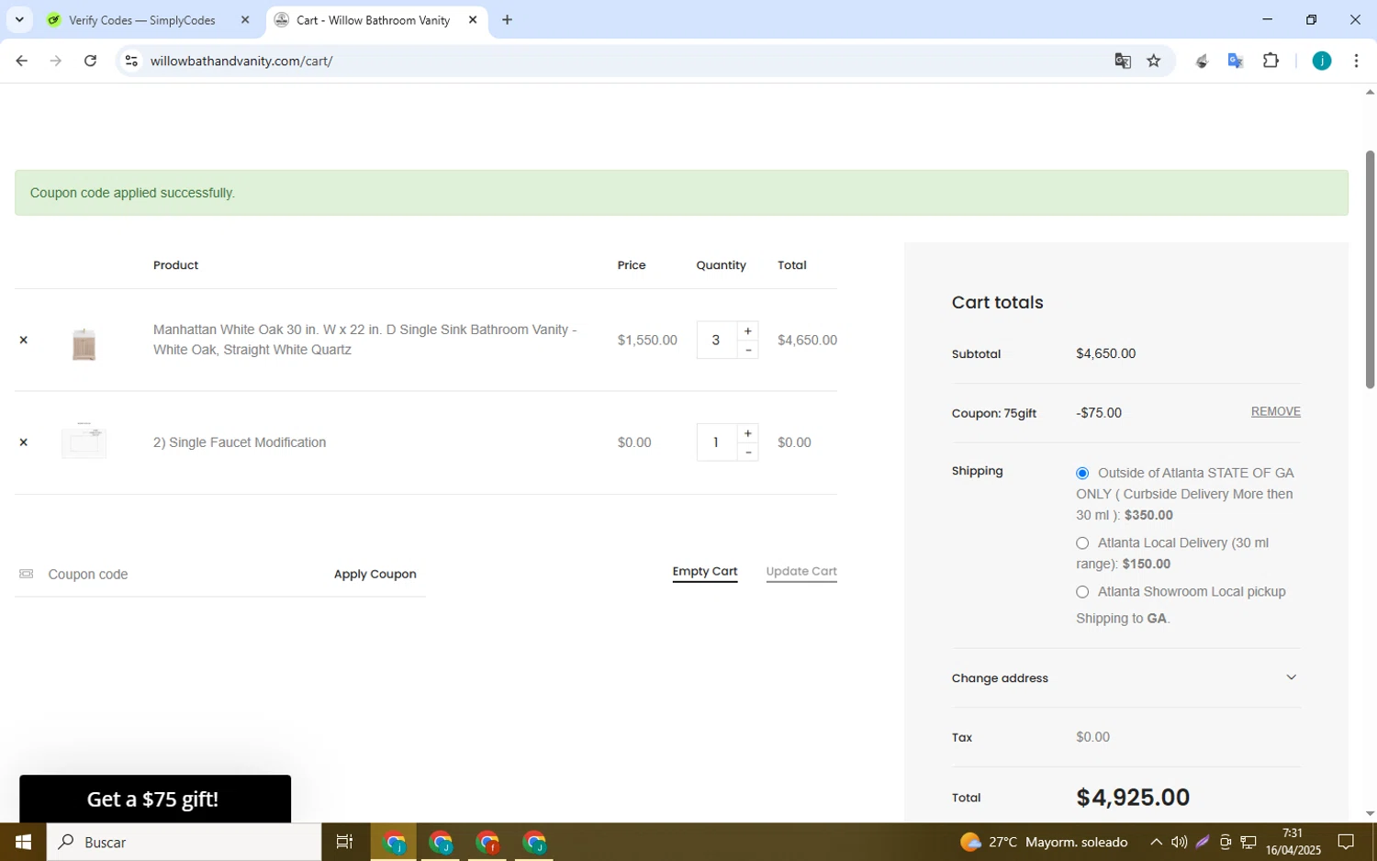Click the address bar URL

(241, 61)
